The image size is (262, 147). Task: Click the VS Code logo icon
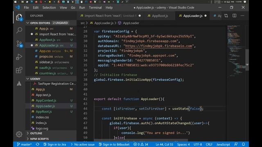(x=18, y=7)
